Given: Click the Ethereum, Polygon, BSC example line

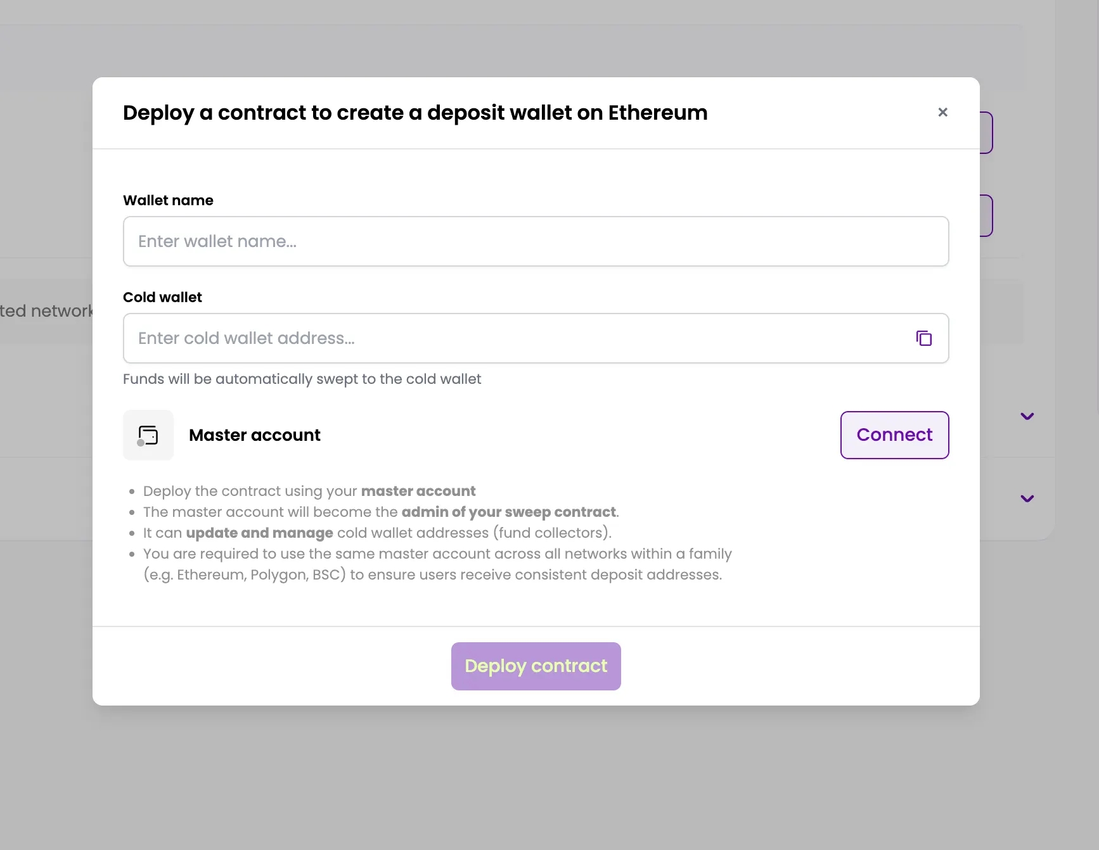Looking at the screenshot, I should pos(432,574).
